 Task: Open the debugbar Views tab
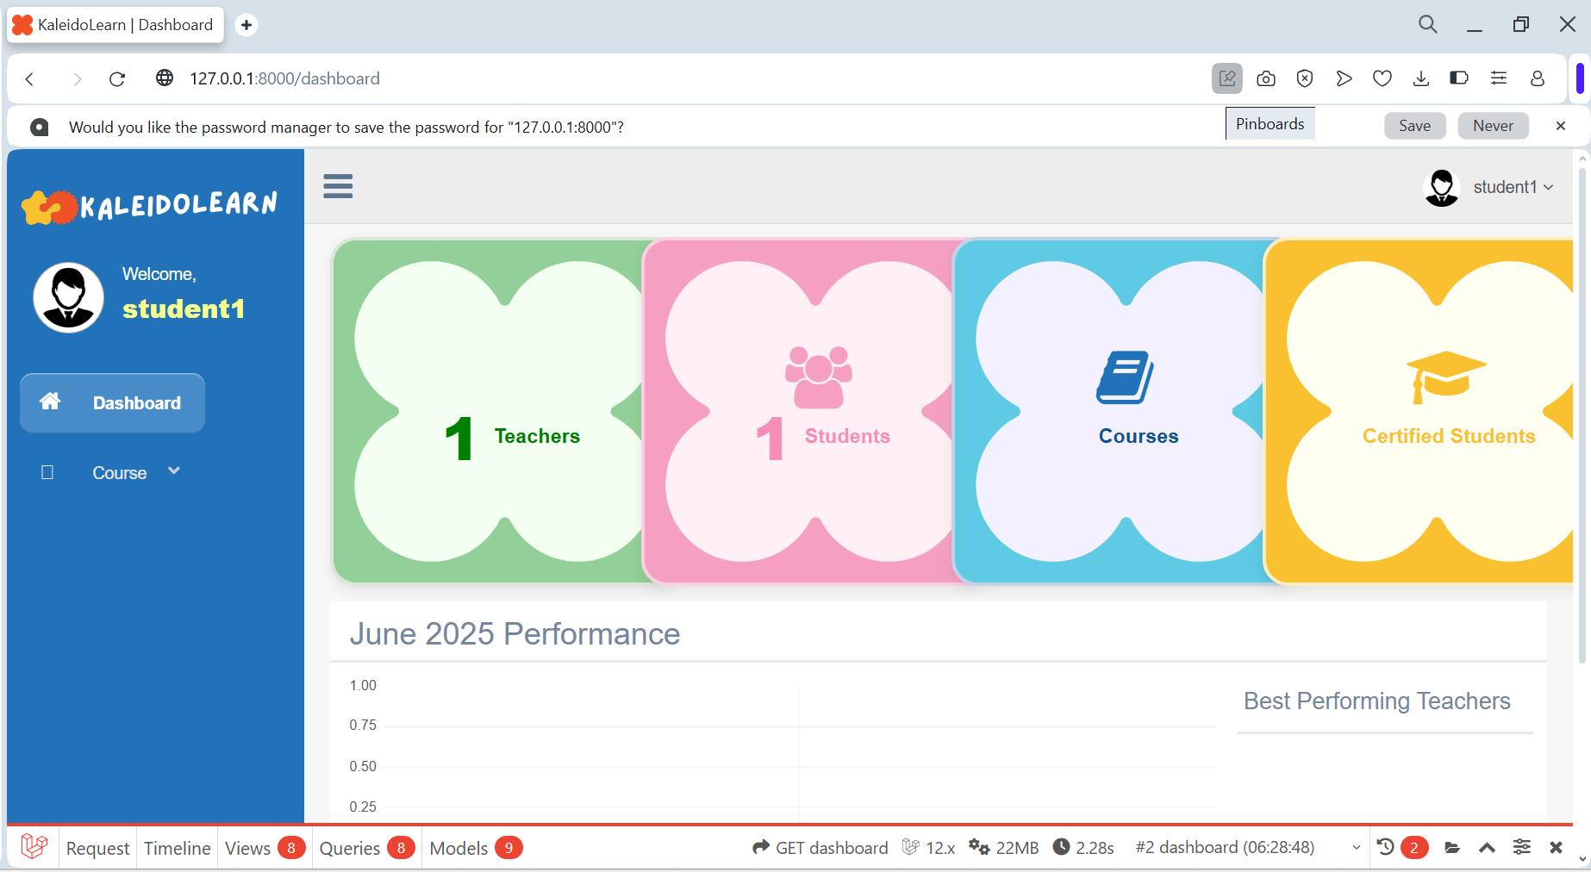point(265,849)
